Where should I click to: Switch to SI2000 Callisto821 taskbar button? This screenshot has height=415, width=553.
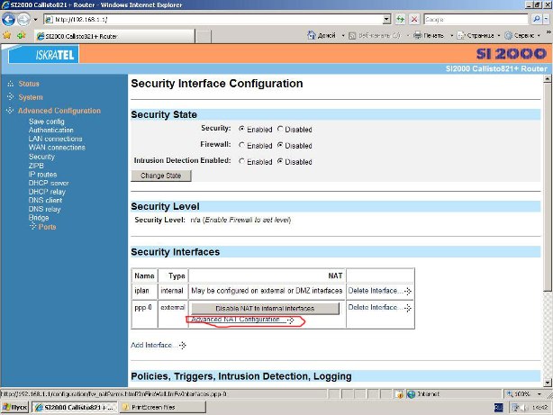[x=75, y=407]
